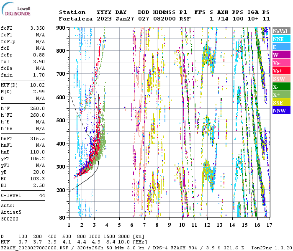Click the time 082000 in header
293x251 pixels.
pyautogui.click(x=164, y=19)
